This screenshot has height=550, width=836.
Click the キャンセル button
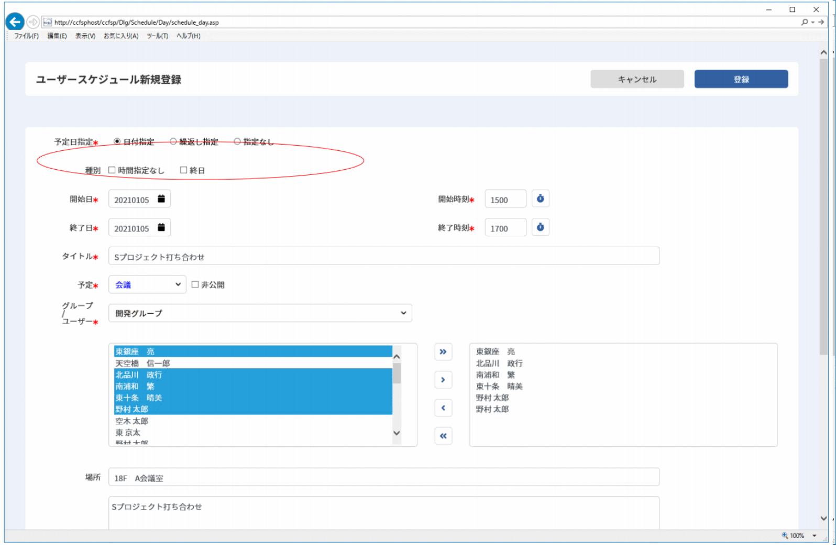point(637,79)
